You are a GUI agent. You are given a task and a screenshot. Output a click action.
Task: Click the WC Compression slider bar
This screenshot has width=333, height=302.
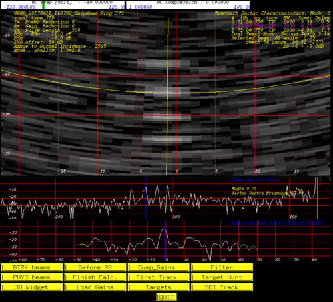(188, 5)
